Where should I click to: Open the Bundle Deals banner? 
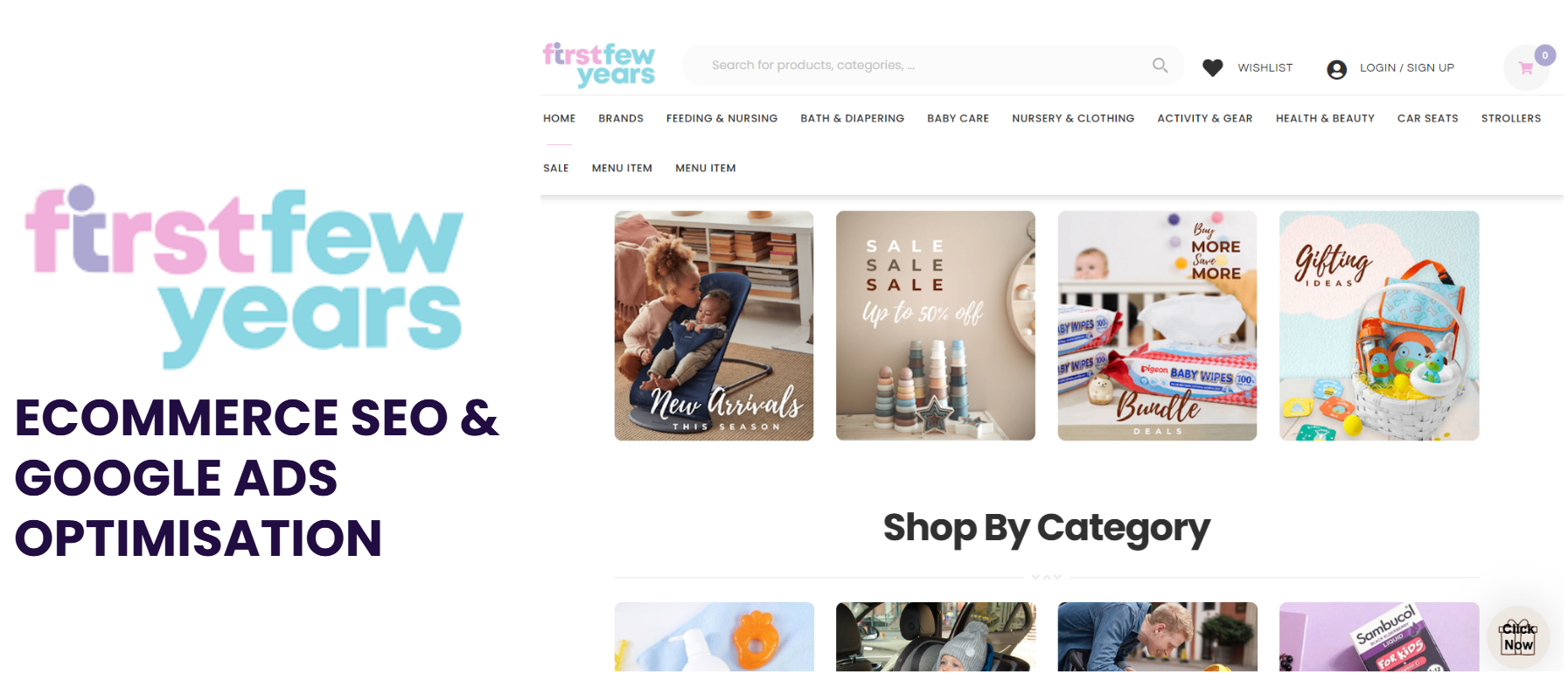(x=1157, y=325)
